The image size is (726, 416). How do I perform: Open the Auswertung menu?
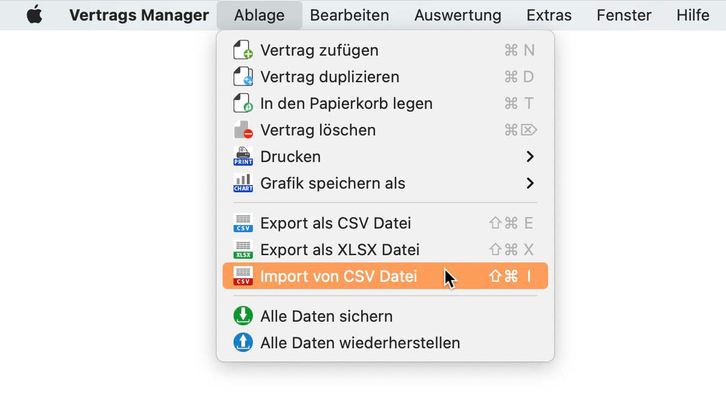[x=458, y=15]
